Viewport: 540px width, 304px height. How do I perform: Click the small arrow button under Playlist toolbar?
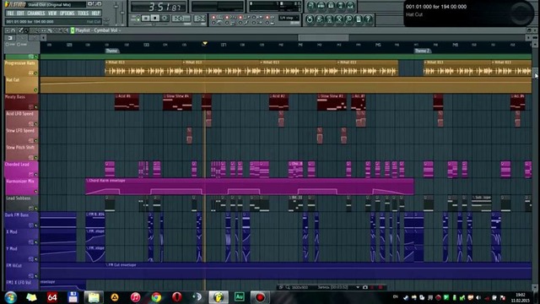[x=43, y=38]
